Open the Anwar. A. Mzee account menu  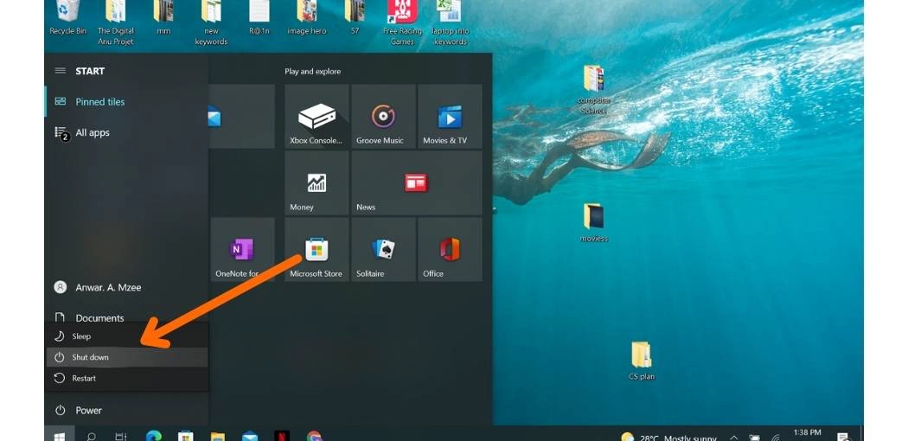point(126,287)
